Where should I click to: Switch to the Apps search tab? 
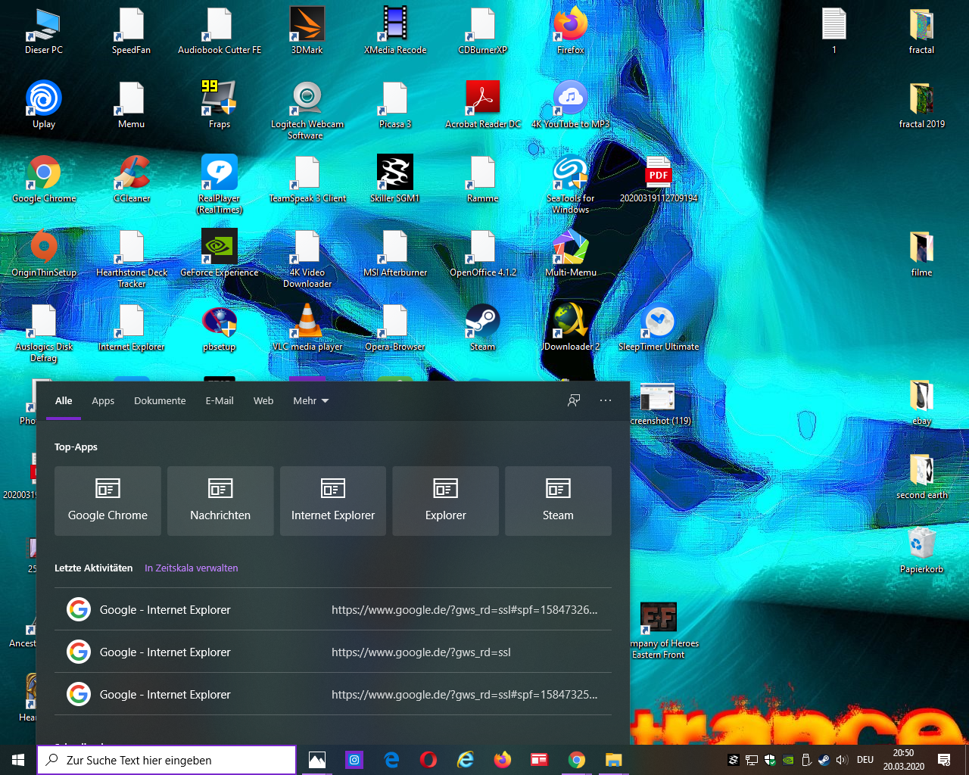(103, 400)
